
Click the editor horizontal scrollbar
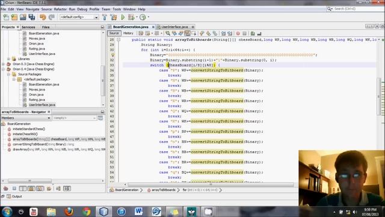tap(211, 184)
